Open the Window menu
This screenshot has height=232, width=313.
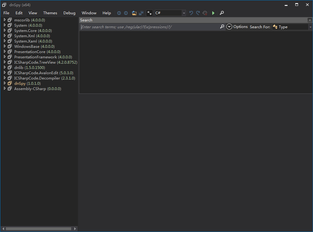[89, 13]
